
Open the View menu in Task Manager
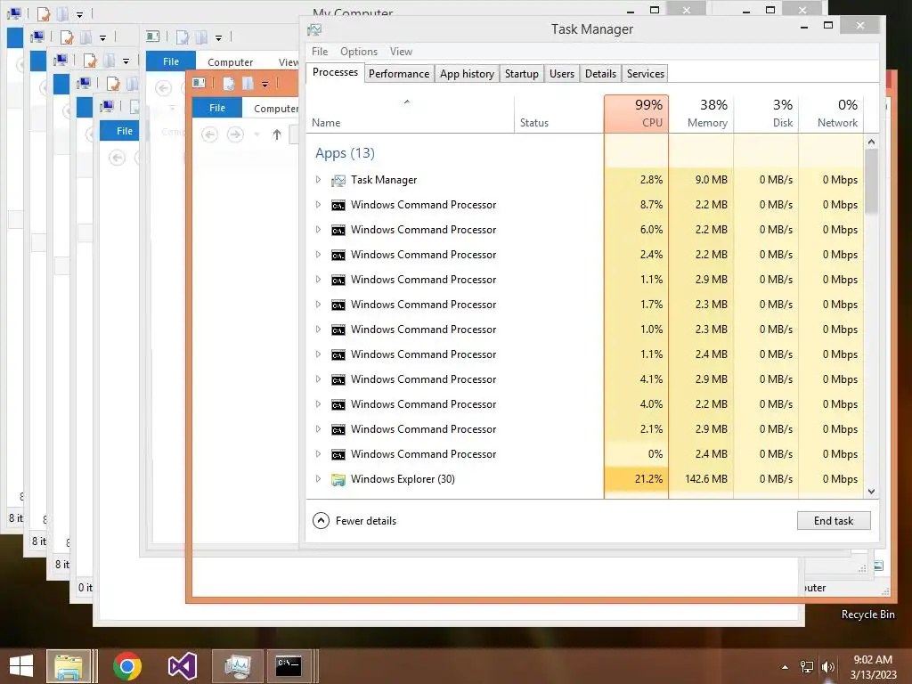point(401,51)
